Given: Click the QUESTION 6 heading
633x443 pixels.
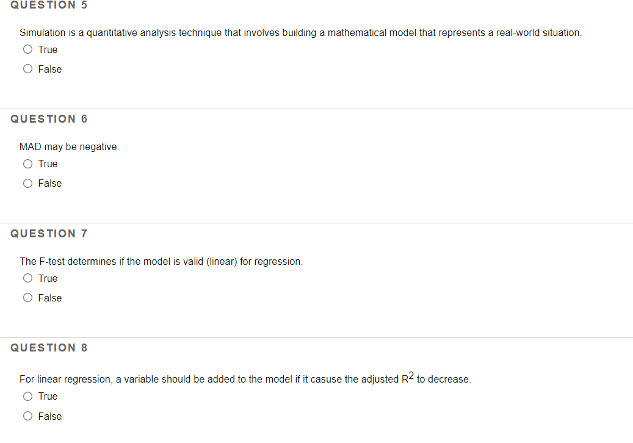Looking at the screenshot, I should [x=48, y=118].
